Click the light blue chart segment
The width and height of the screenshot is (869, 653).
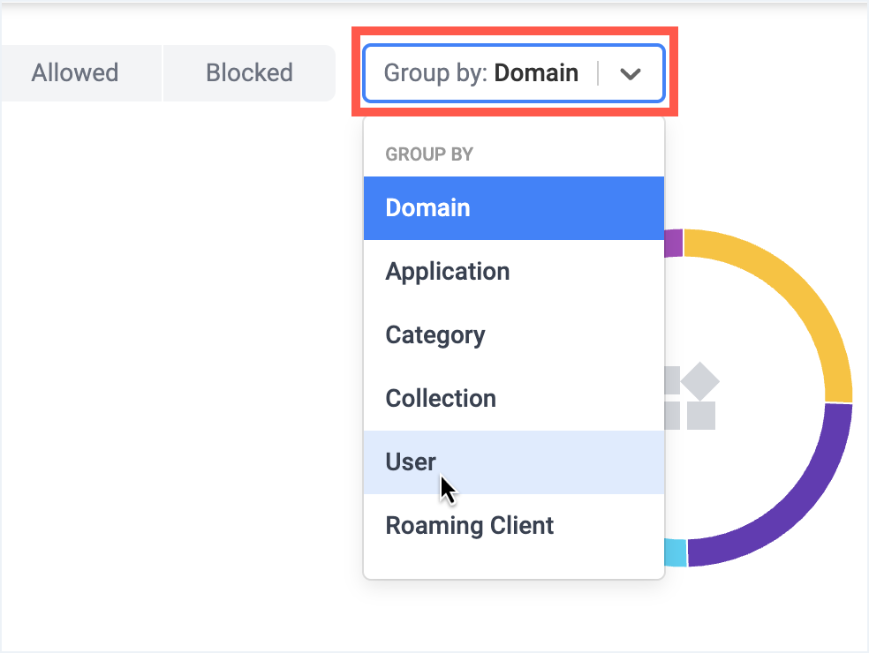[675, 552]
